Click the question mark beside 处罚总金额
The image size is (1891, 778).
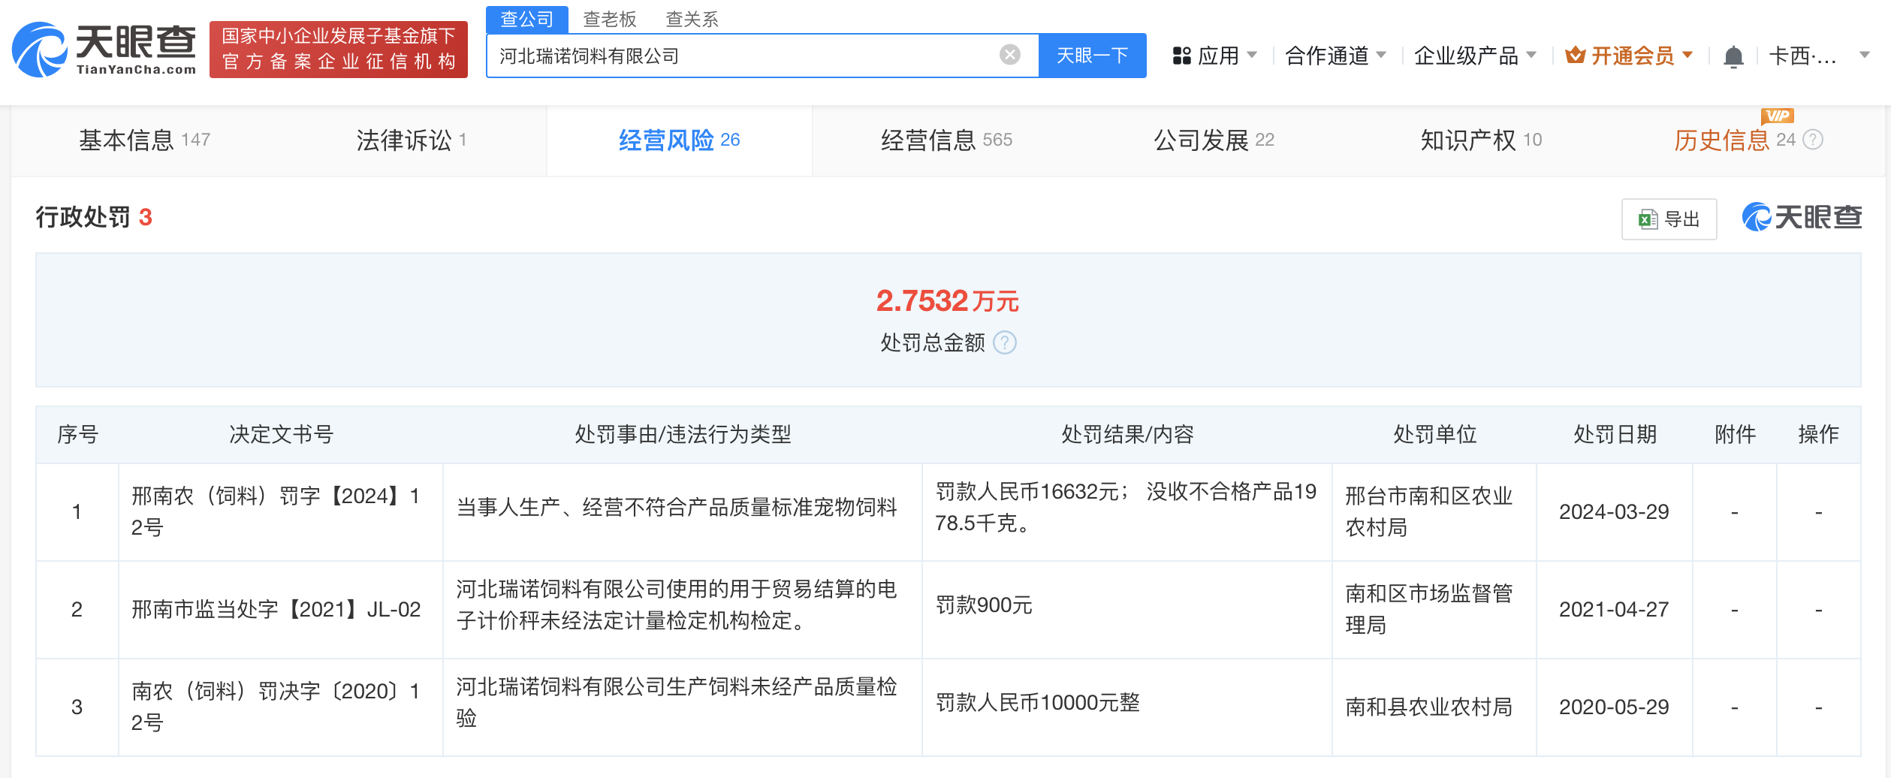click(x=1006, y=343)
